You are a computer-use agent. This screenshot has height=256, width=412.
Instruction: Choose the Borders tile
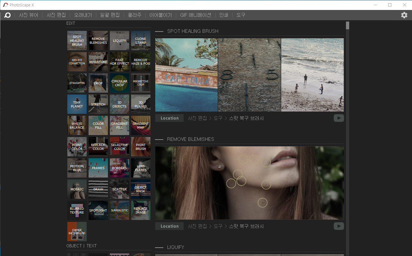pos(120,168)
